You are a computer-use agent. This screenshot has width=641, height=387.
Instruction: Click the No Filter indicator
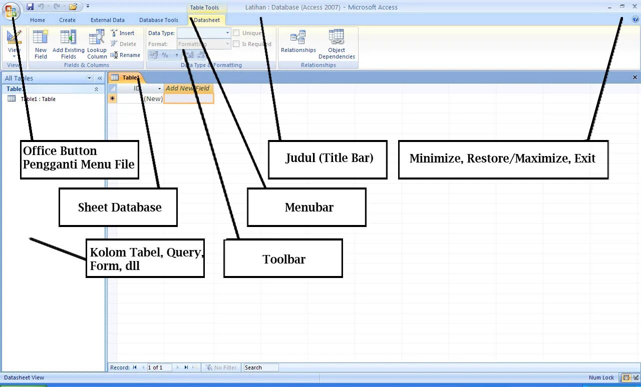(x=221, y=367)
